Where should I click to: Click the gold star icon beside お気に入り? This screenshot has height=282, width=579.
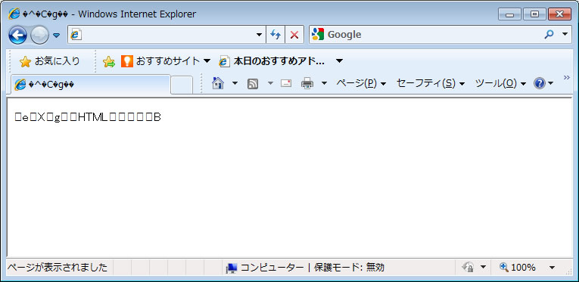[25, 61]
